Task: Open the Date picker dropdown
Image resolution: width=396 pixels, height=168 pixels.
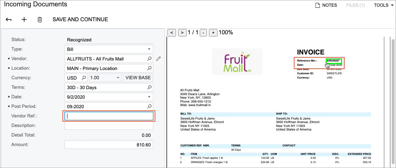Action: [x=149, y=97]
